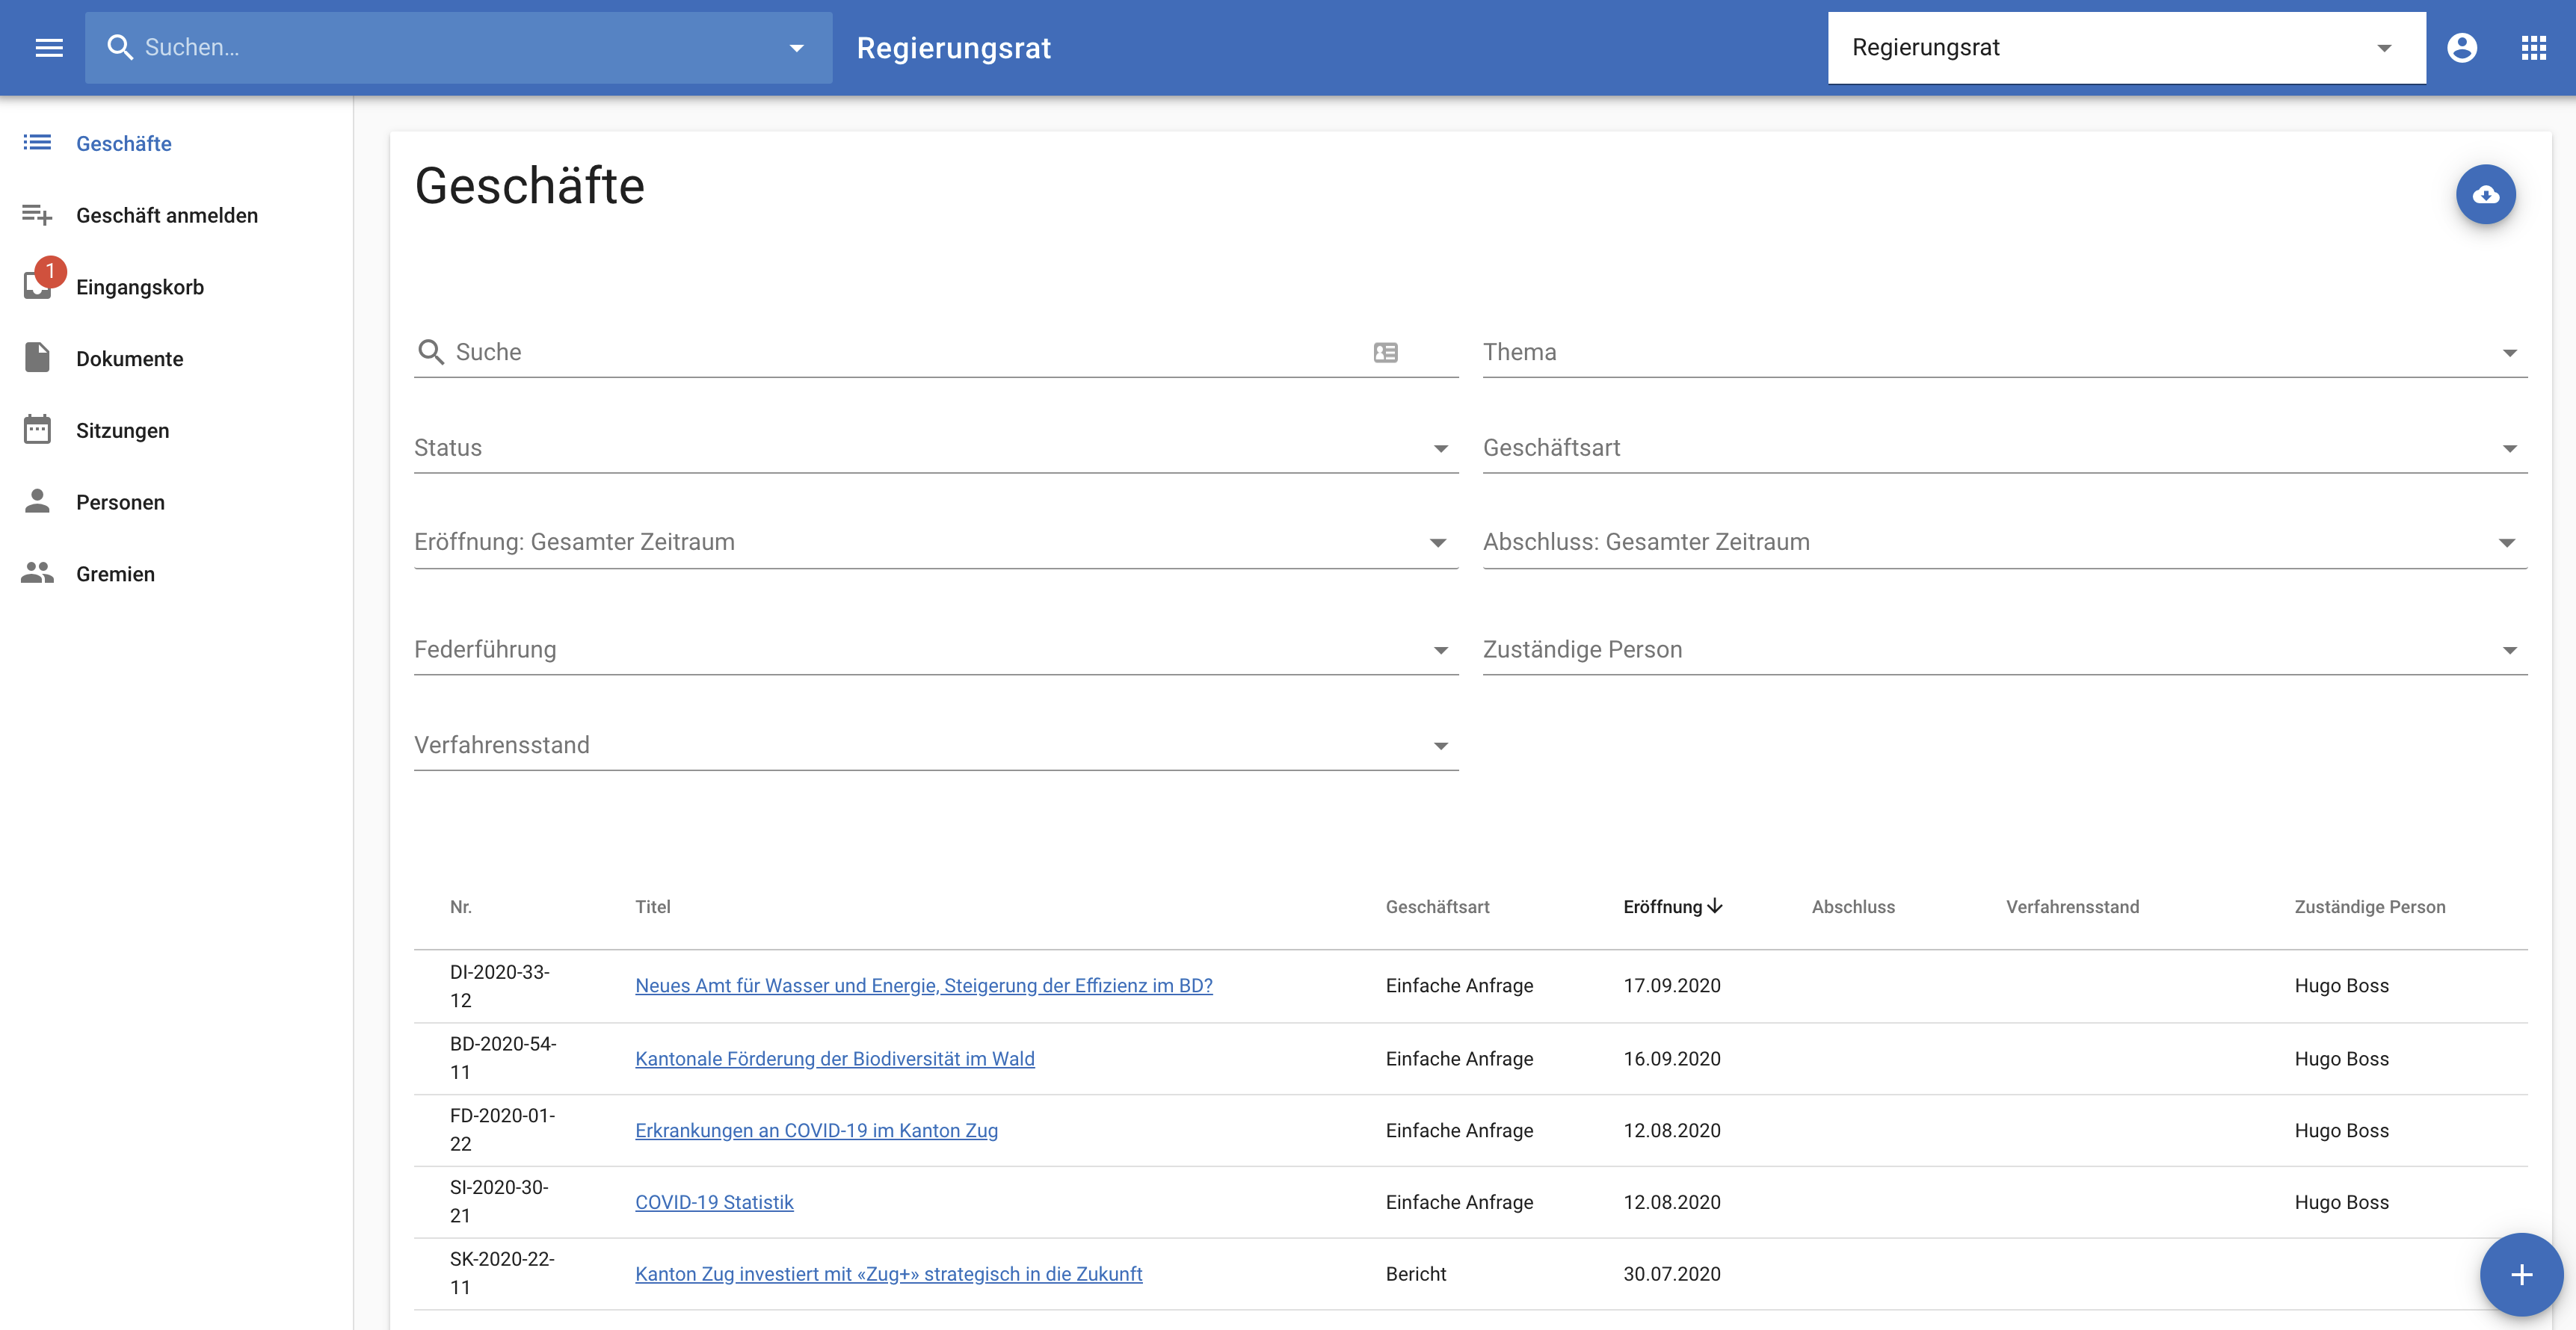Click the hamburger menu icon
Screen dimensions: 2576x1330
tap(48, 47)
